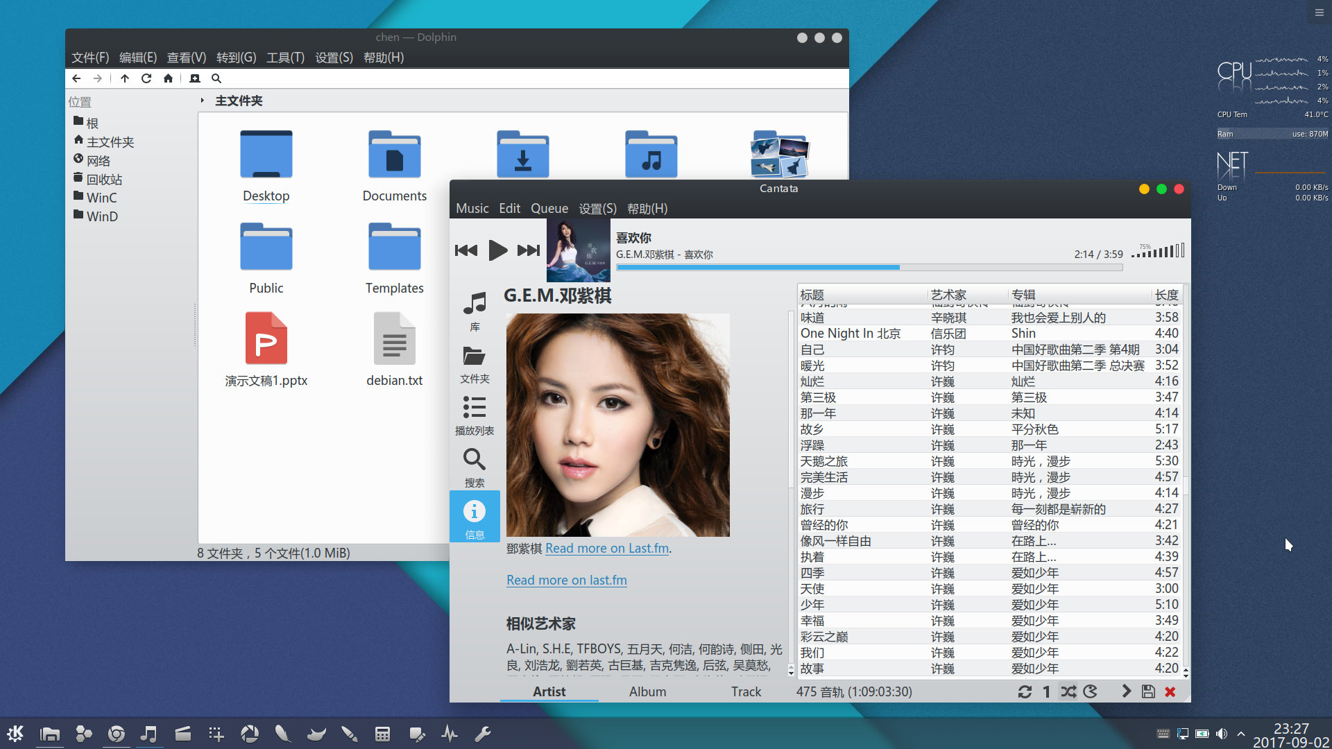Open the 播放列表 playlists view in Cantata
This screenshot has height=749, width=1332.
tap(475, 416)
